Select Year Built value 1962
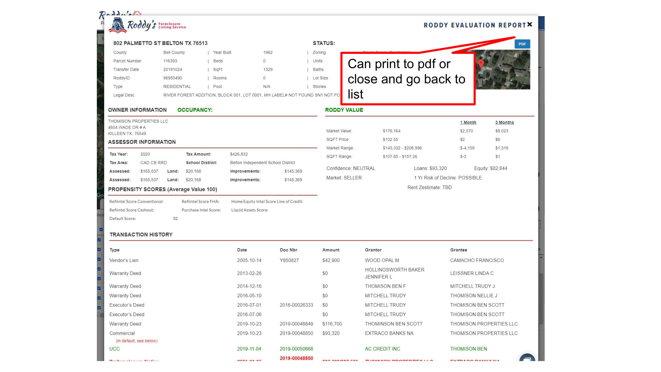Viewport: 661px width, 372px height. 268,53
